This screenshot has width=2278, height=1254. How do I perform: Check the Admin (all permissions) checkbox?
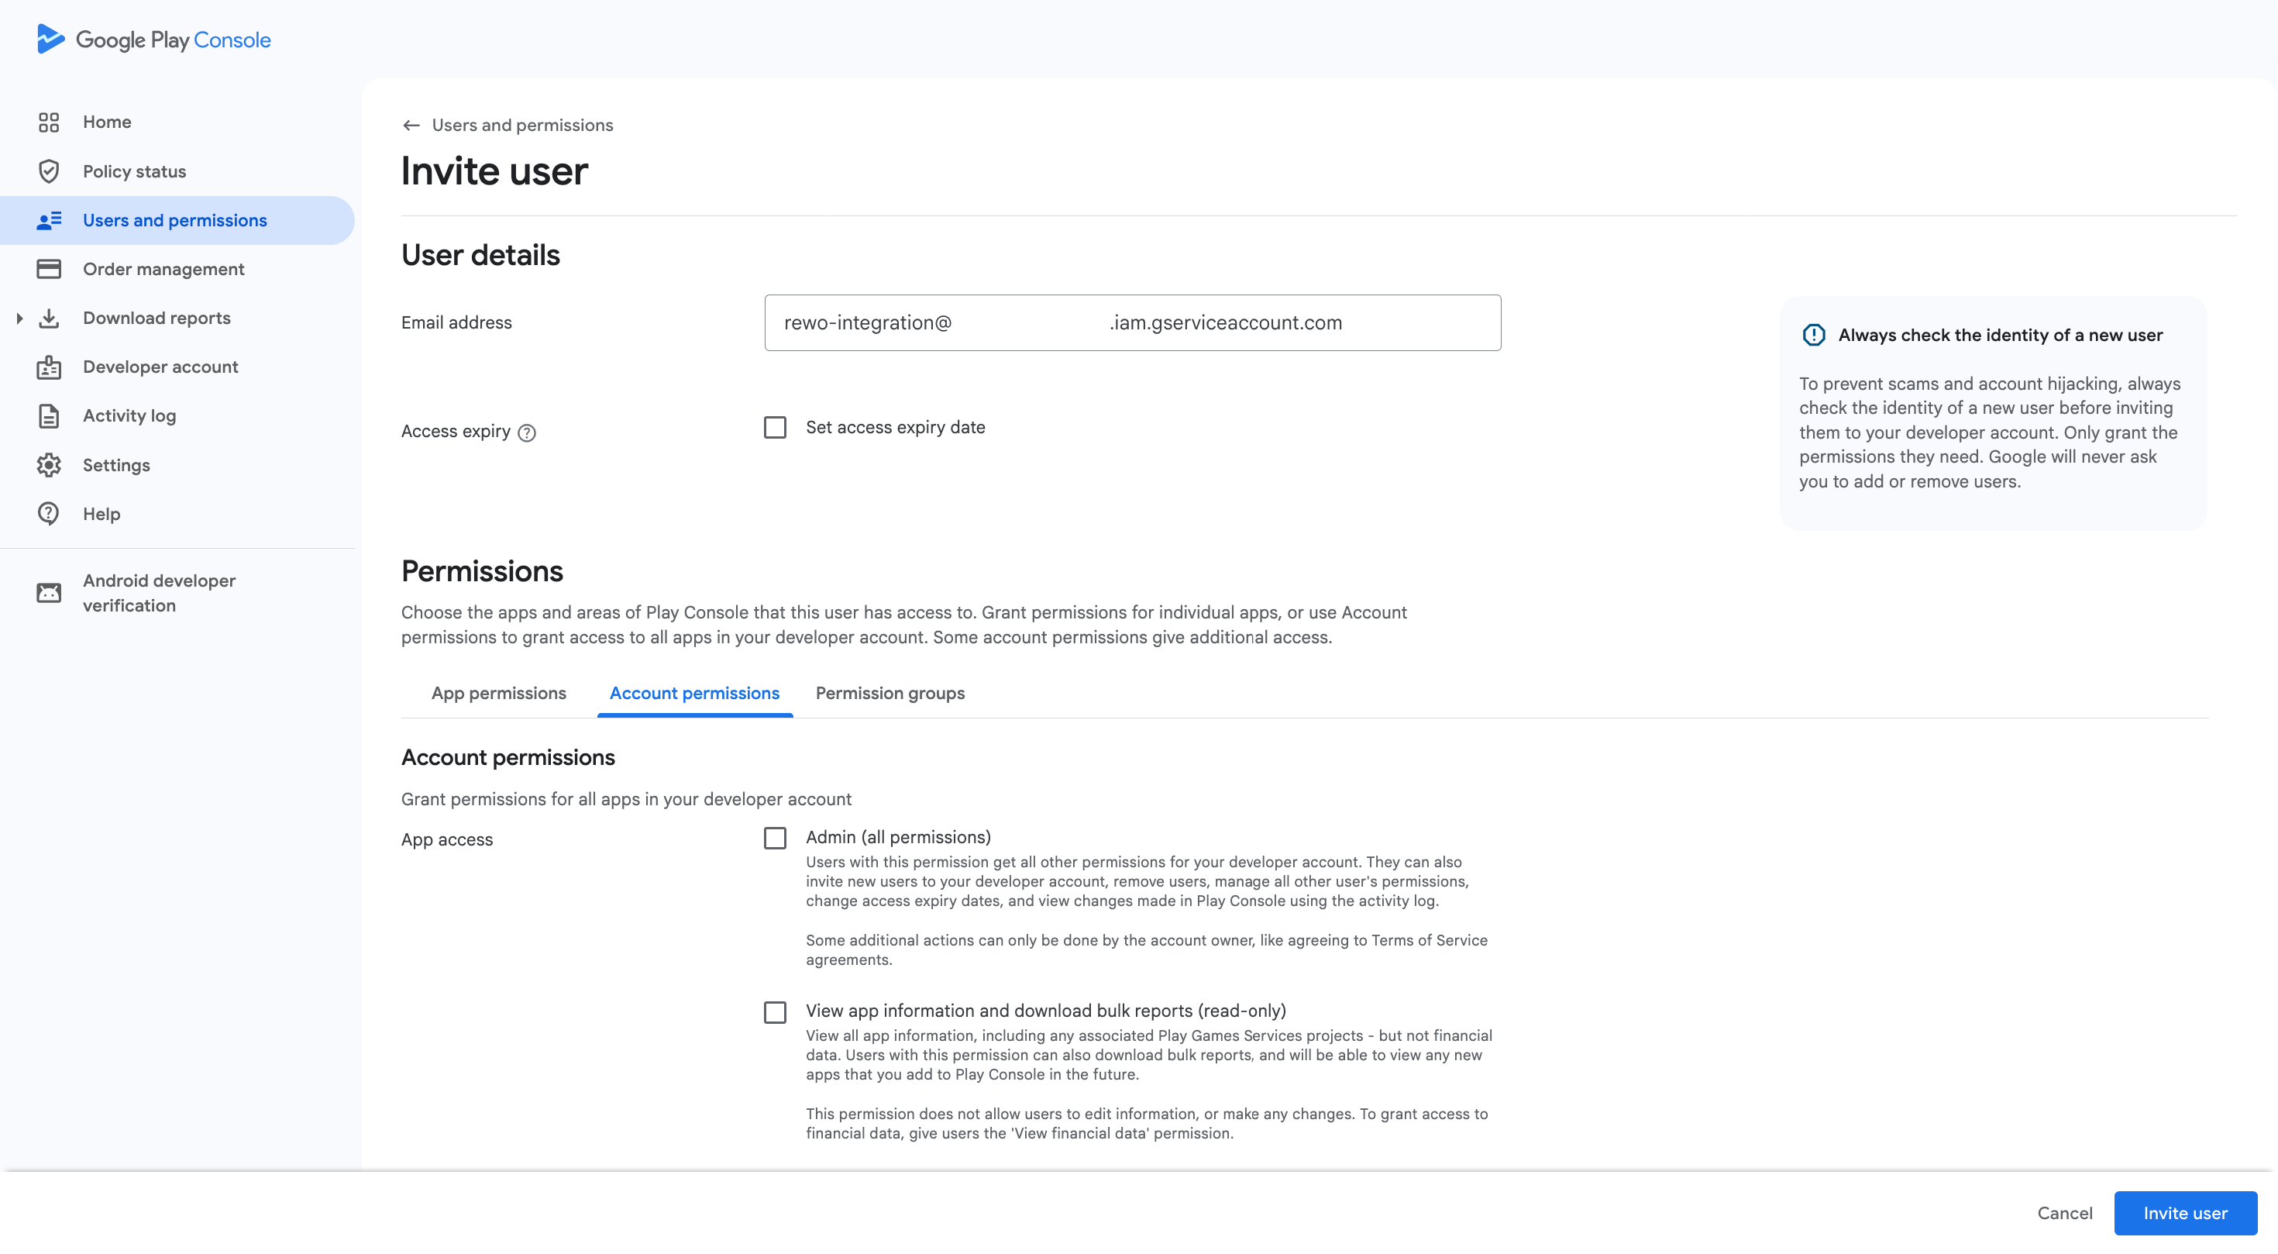pos(775,839)
